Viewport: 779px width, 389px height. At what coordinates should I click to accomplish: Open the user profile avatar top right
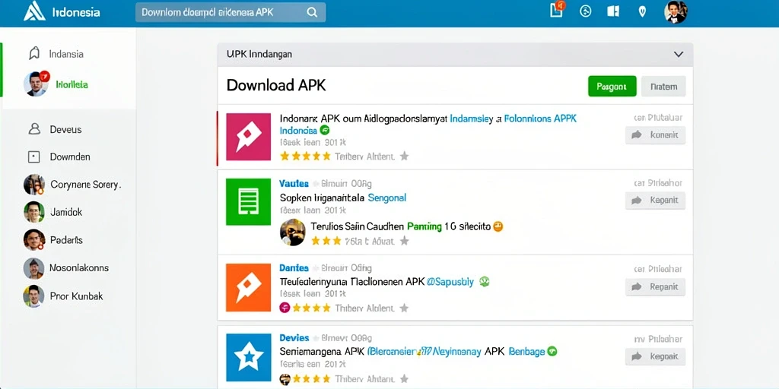pos(676,12)
